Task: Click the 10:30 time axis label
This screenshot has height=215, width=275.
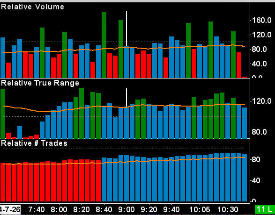Action: (x=228, y=209)
